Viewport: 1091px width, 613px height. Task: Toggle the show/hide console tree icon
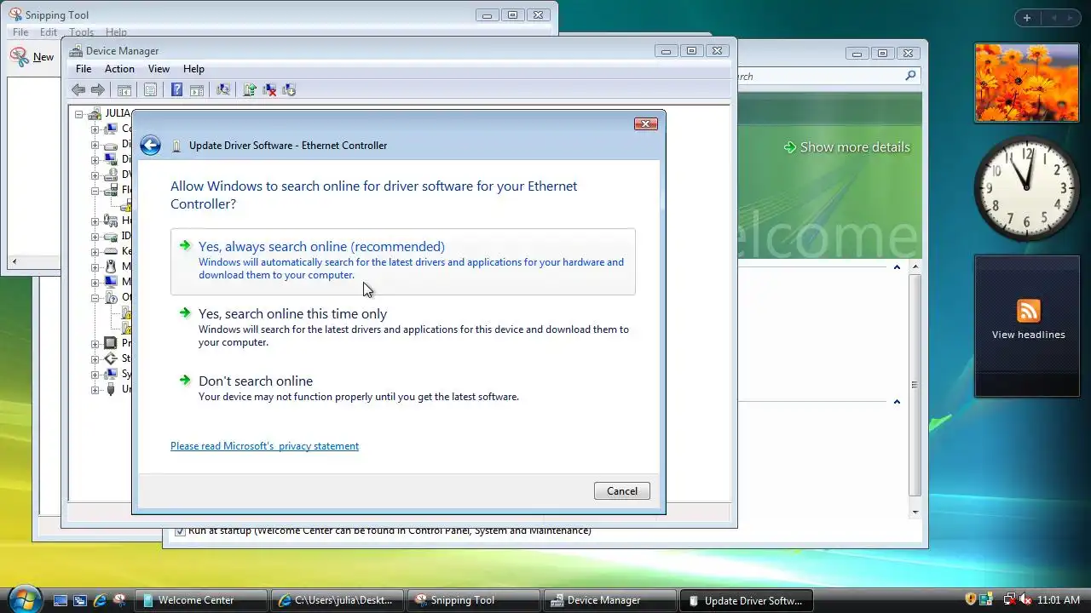pos(124,89)
